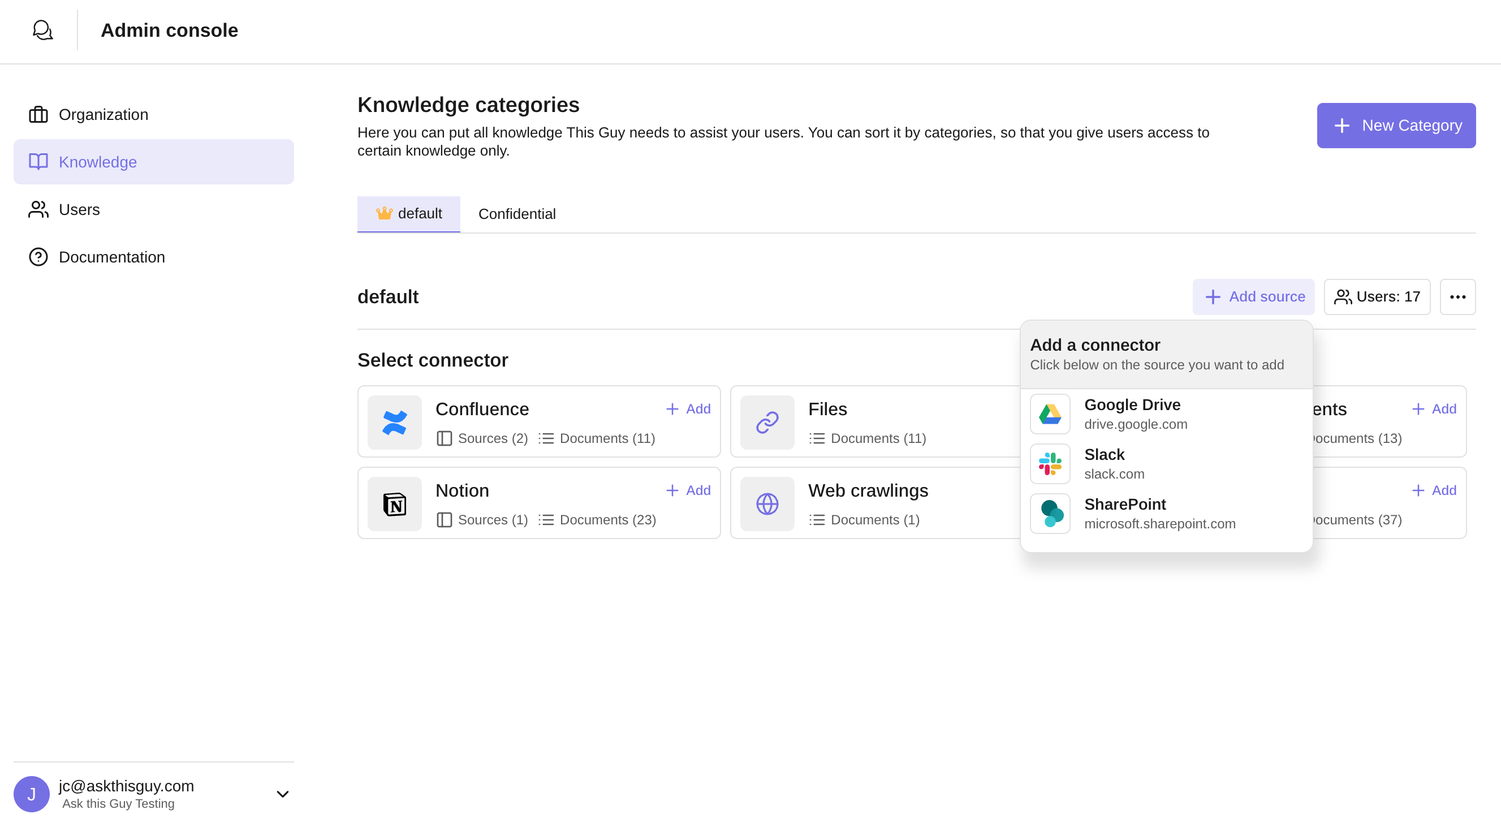Click the Web crawlings globe icon

tap(767, 503)
